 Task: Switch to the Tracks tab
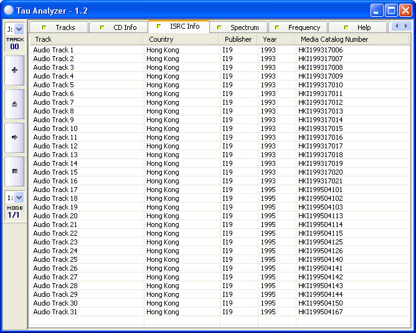60,27
